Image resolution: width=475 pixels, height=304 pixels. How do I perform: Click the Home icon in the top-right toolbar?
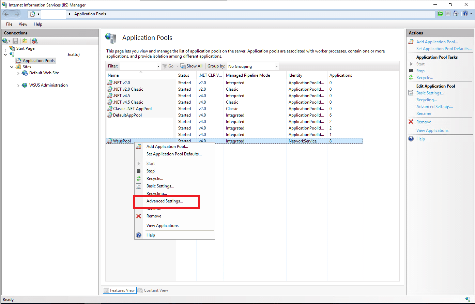click(456, 14)
